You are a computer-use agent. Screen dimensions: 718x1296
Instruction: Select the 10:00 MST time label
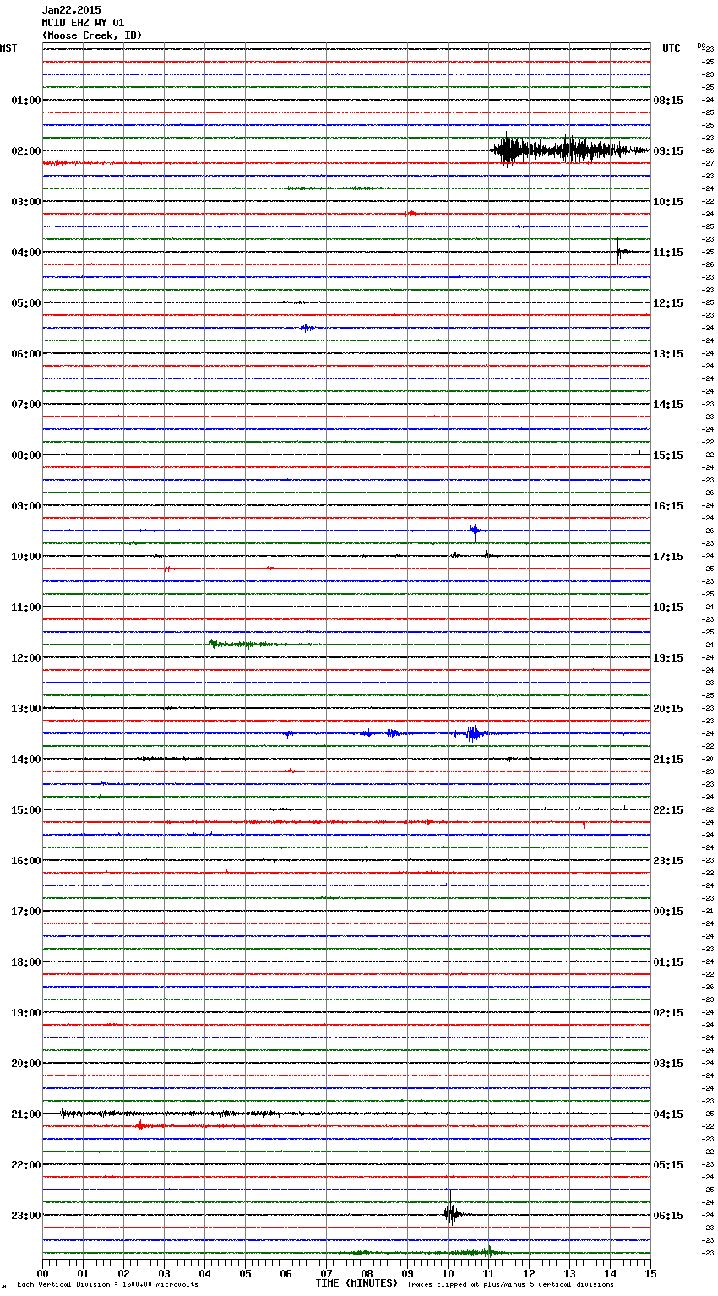coord(25,557)
